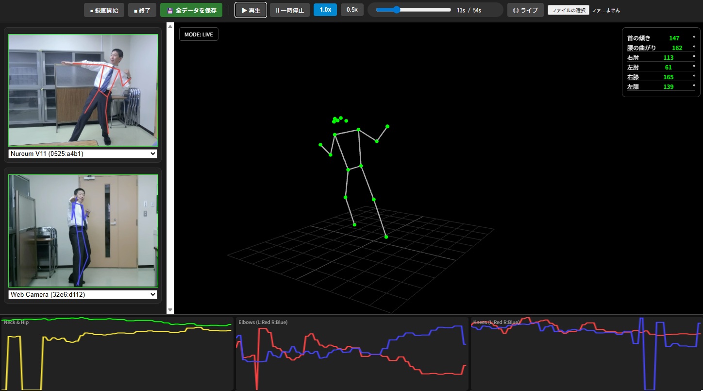The height and width of the screenshot is (391, 703).
Task: Start playback with the 再生 button
Action: (251, 10)
